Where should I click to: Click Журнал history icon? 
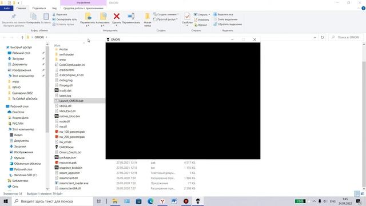[201, 25]
